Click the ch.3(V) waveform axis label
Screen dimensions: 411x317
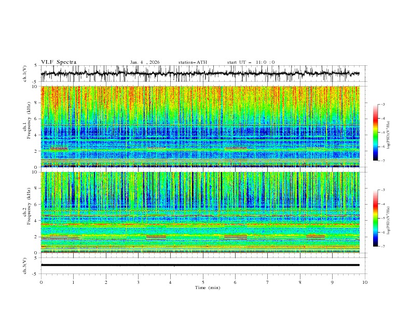tap(25, 266)
